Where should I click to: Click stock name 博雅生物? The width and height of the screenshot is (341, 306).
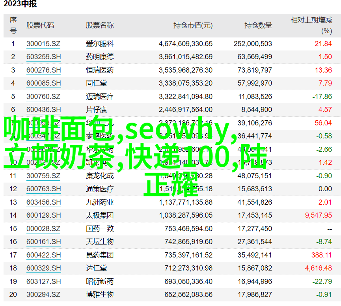point(100,295)
